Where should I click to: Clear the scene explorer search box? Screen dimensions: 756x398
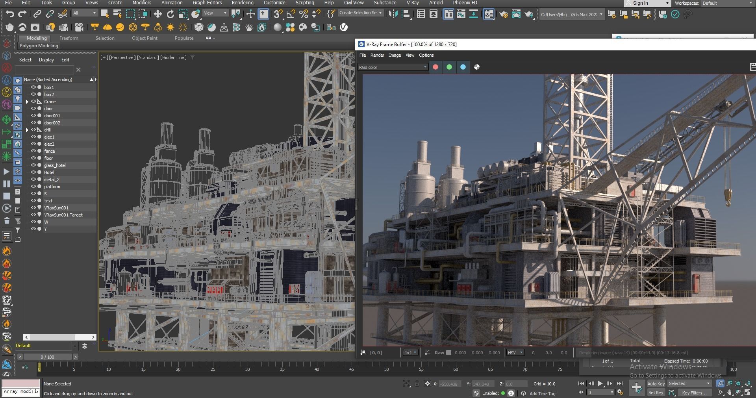(78, 70)
